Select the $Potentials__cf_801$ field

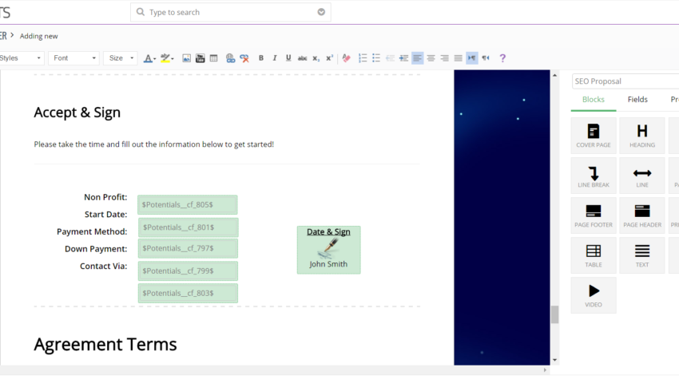(x=188, y=227)
